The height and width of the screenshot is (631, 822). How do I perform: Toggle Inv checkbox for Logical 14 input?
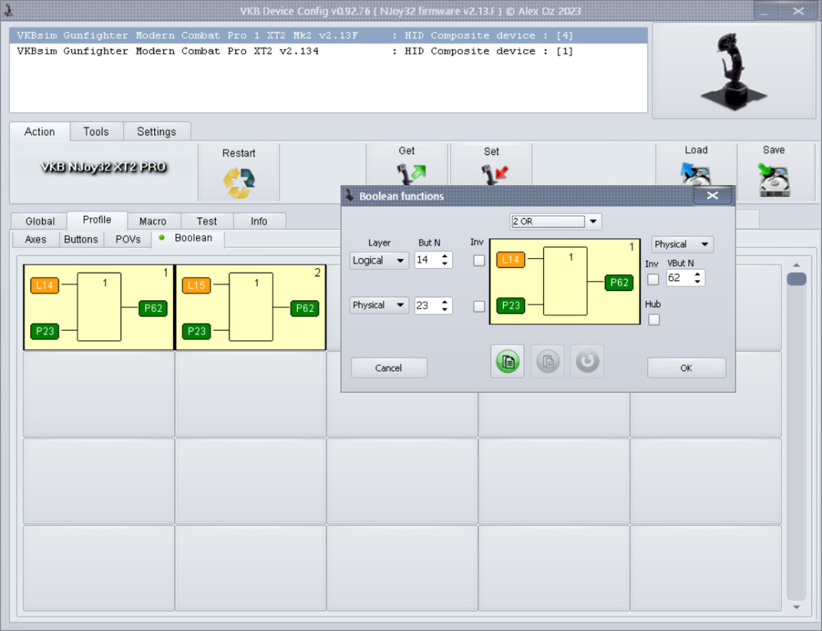click(x=479, y=260)
